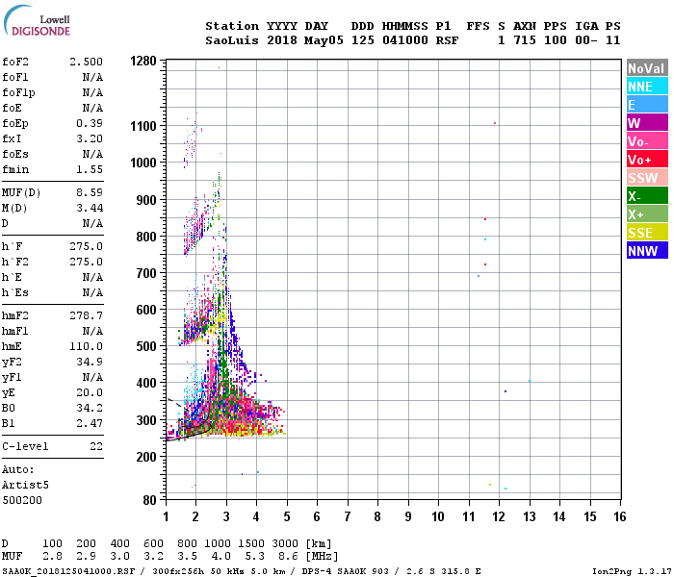The image size is (674, 577).
Task: Click the D 1500 distance value
Action: (251, 544)
